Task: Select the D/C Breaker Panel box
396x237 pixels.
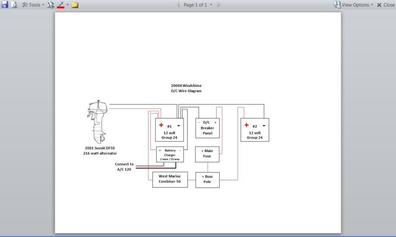Action: [207, 128]
